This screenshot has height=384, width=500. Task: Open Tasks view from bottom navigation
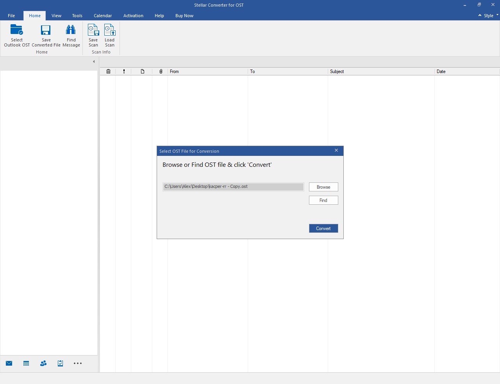(x=61, y=363)
